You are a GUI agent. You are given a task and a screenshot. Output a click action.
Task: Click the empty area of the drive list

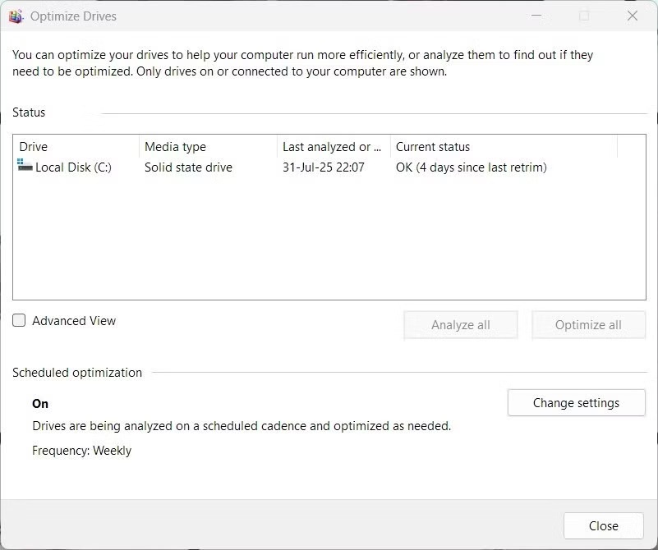point(329,246)
